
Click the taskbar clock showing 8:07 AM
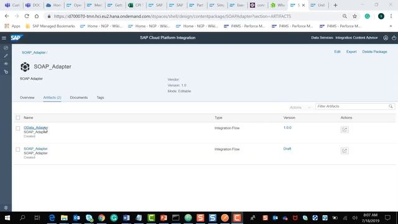tap(371, 218)
